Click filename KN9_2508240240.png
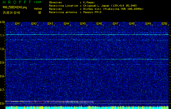 [x=15, y=7]
